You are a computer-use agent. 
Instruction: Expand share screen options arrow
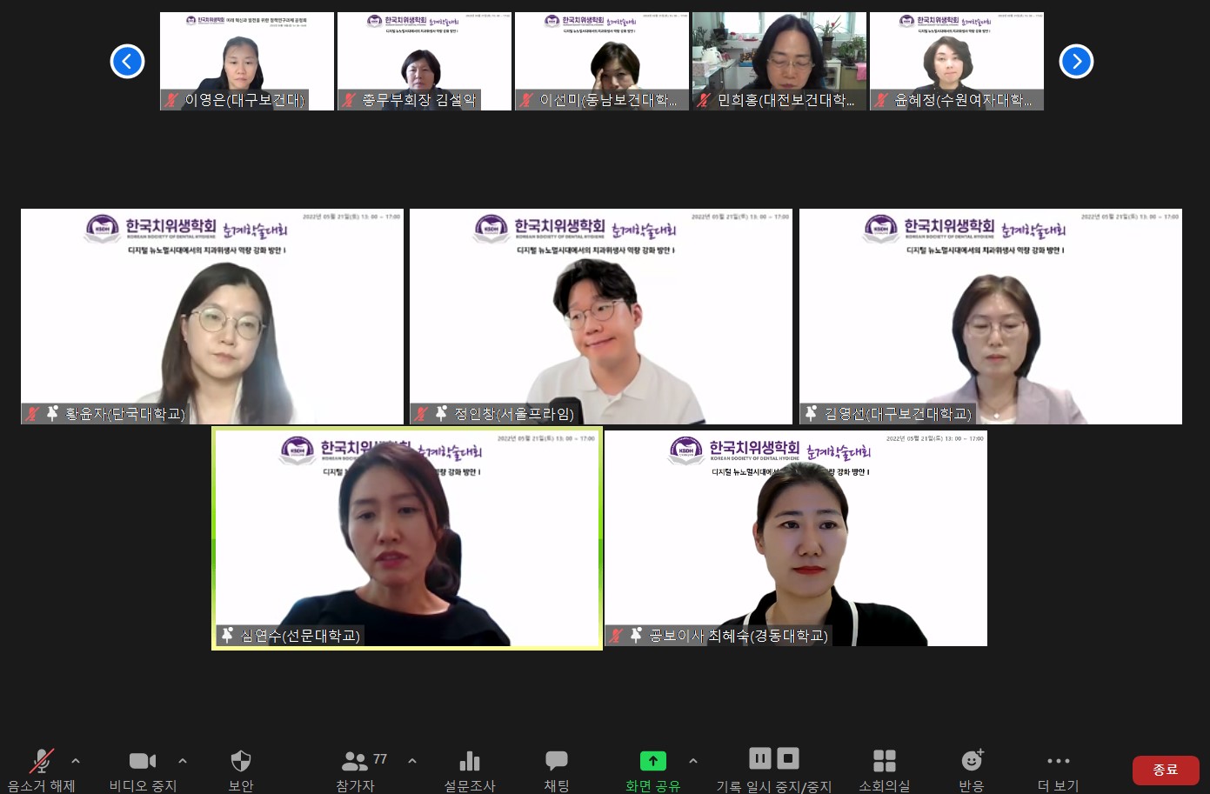pos(693,761)
